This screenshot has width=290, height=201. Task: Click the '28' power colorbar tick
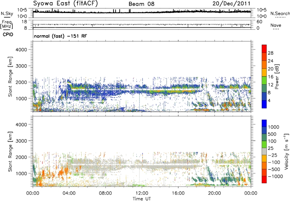tap(270, 53)
